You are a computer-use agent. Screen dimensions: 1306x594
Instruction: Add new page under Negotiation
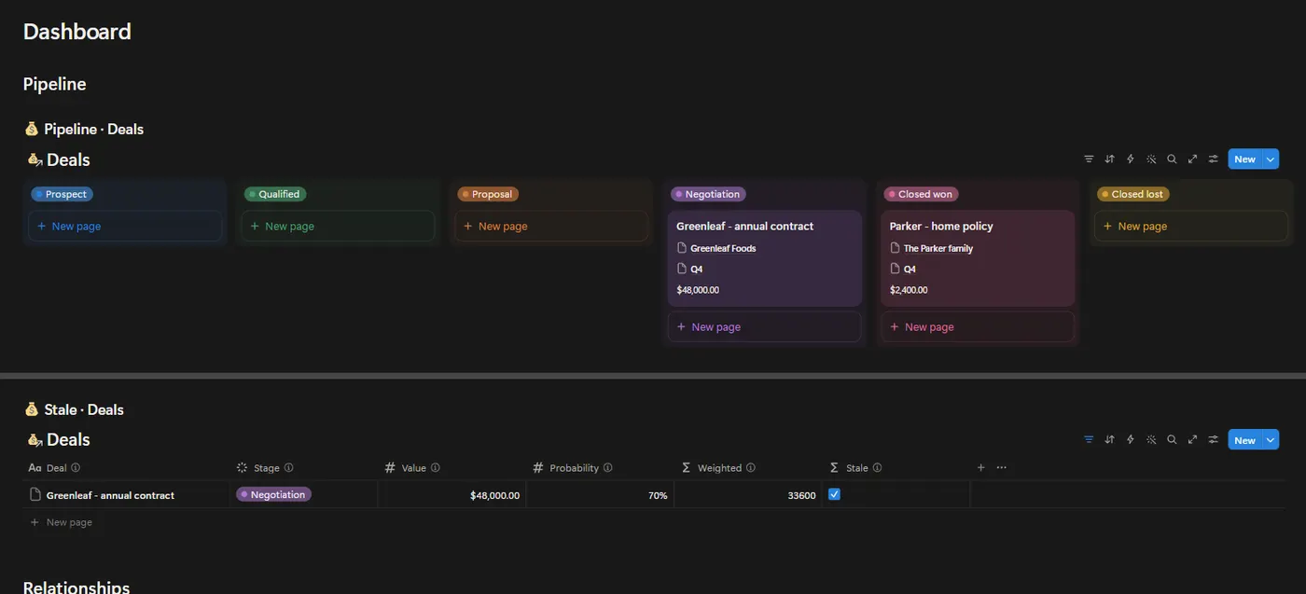[764, 326]
